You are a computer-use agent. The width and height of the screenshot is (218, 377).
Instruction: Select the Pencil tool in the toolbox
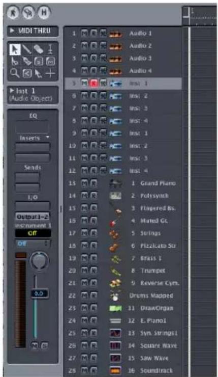[26, 49]
